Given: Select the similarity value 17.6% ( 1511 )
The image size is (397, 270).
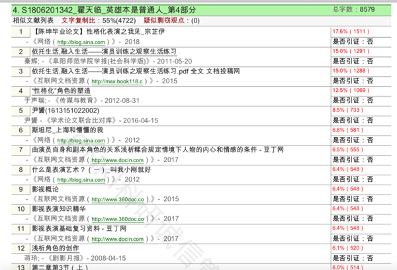Looking at the screenshot, I should (x=351, y=31).
